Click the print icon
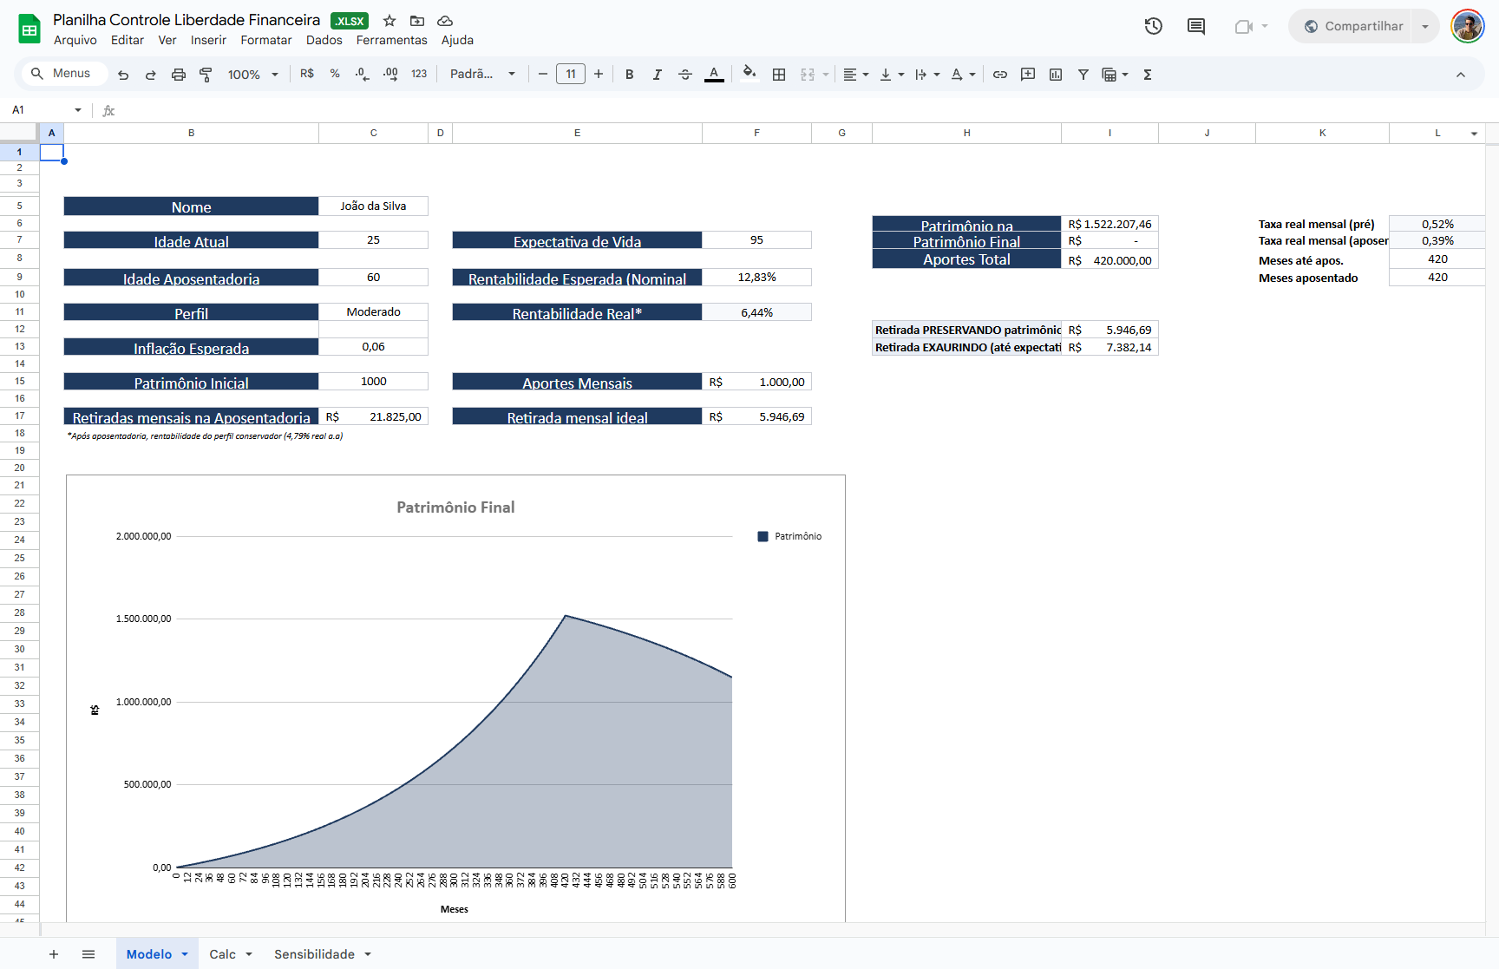 (x=179, y=75)
